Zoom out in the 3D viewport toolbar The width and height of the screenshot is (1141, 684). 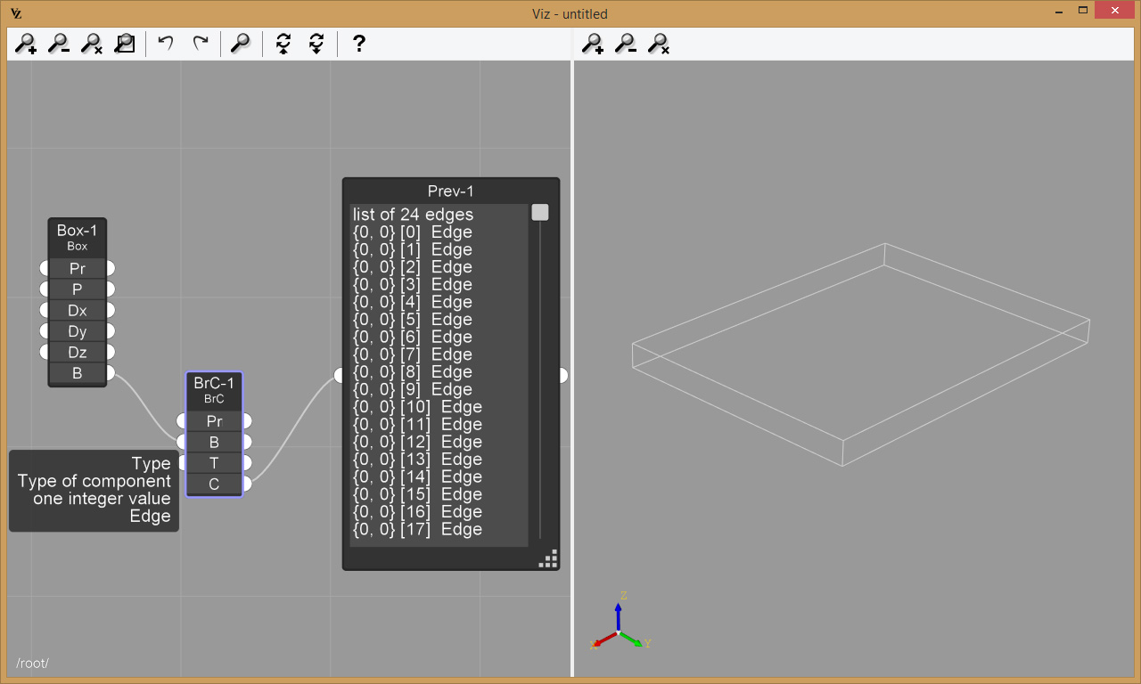(x=626, y=44)
